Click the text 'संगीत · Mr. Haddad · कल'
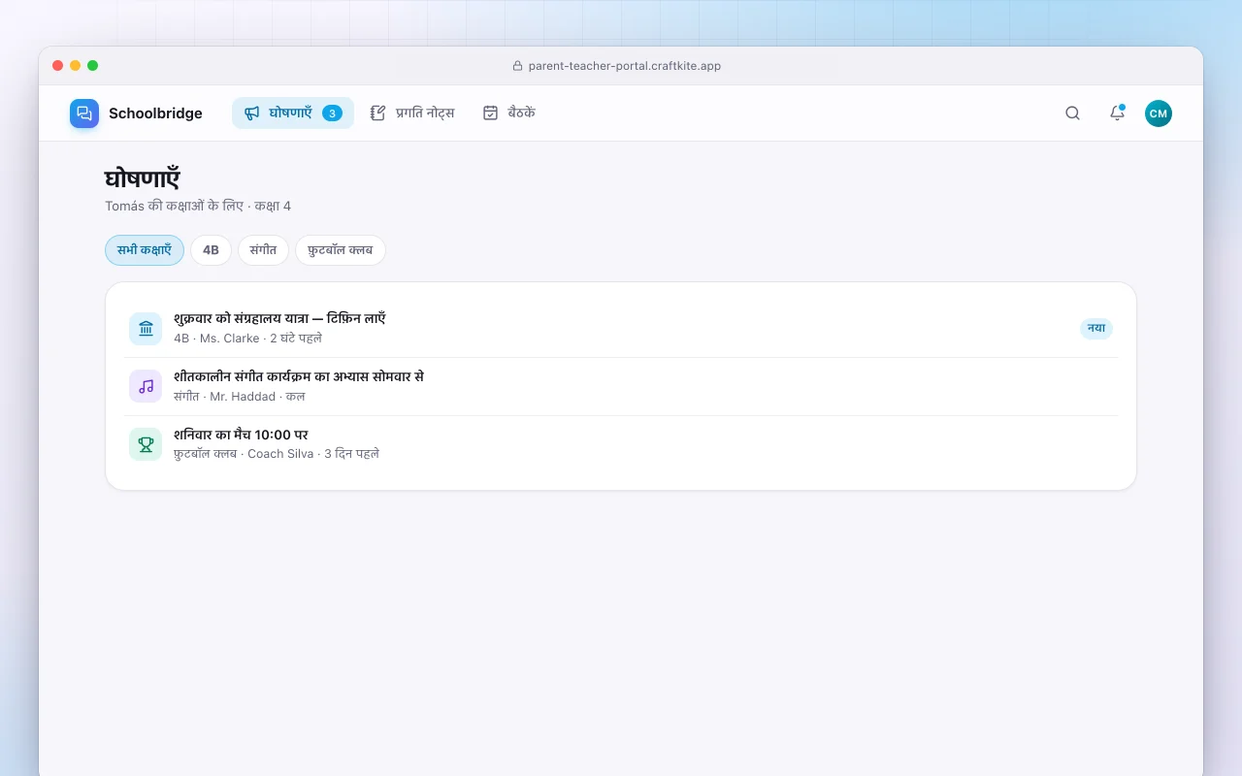1242x776 pixels. [x=240, y=397]
